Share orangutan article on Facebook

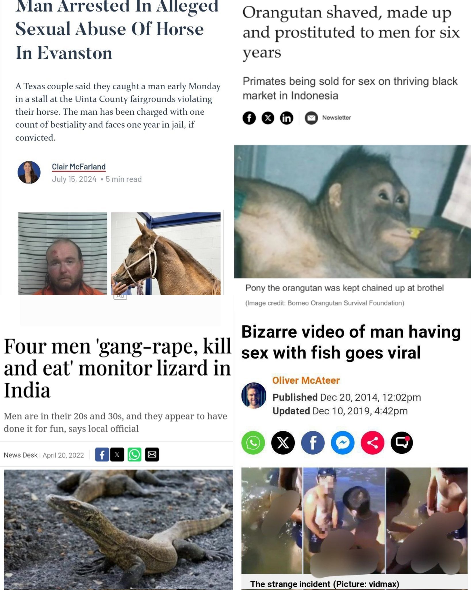click(249, 118)
